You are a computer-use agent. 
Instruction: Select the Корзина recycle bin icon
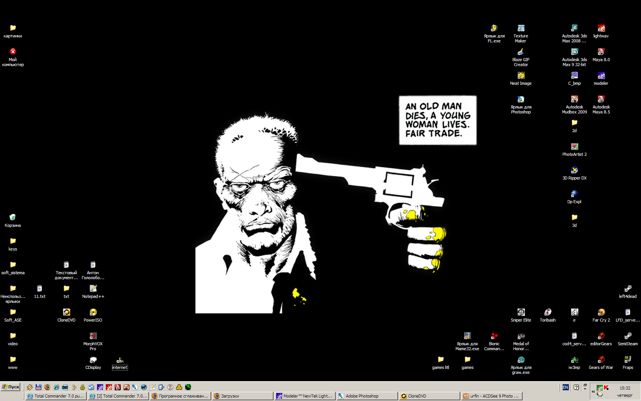click(13, 221)
